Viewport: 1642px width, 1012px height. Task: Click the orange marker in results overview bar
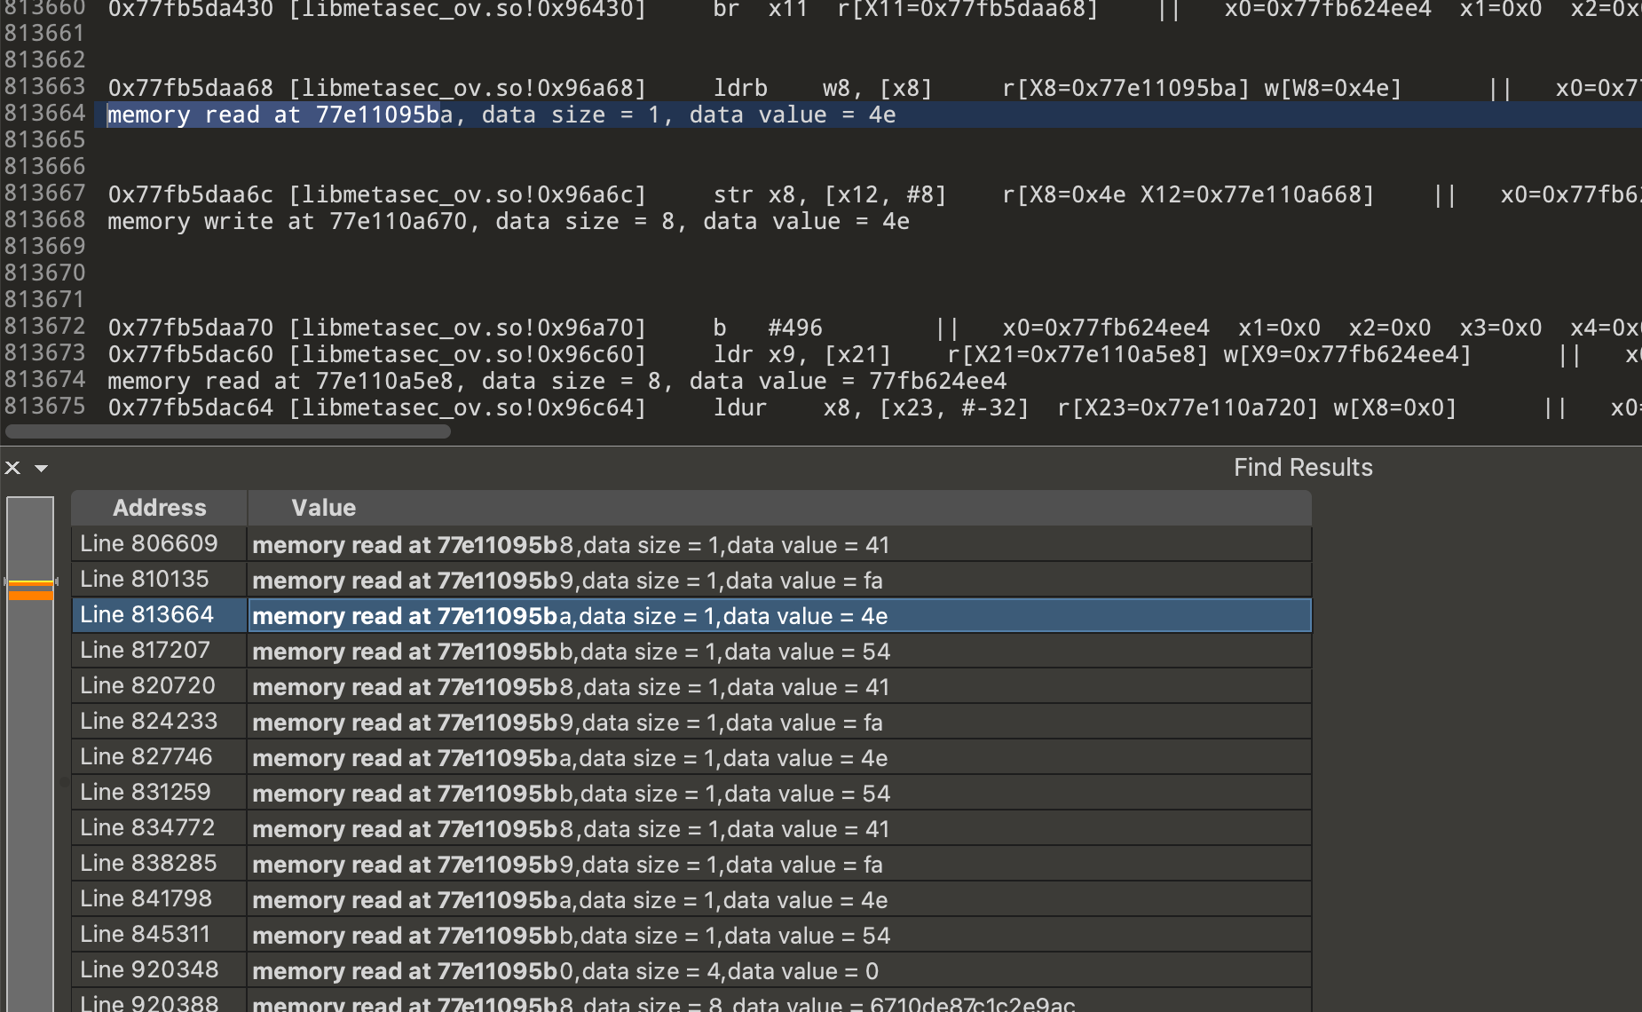point(30,591)
